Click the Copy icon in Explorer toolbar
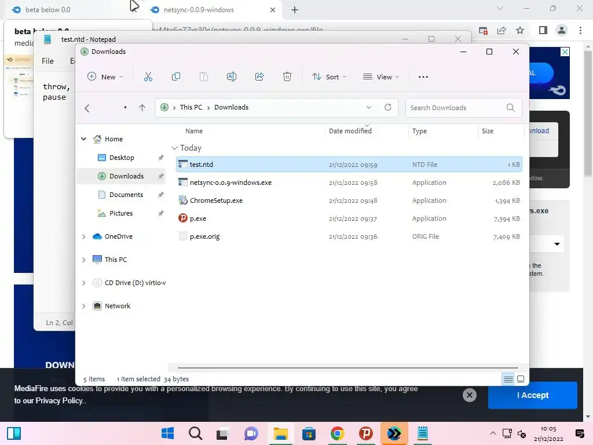The image size is (593, 445). coord(176,77)
